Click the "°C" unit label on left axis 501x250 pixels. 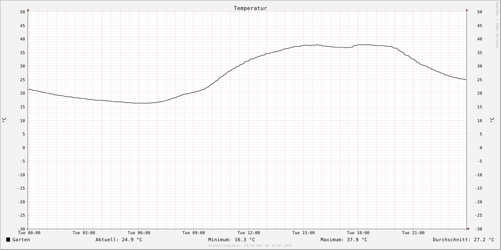4,120
